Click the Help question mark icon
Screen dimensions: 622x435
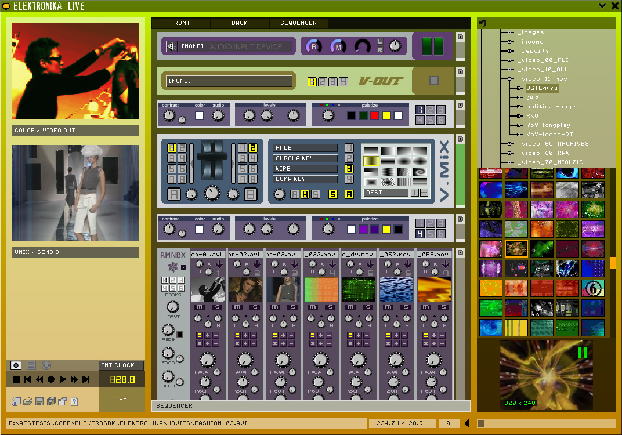pyautogui.click(x=74, y=401)
